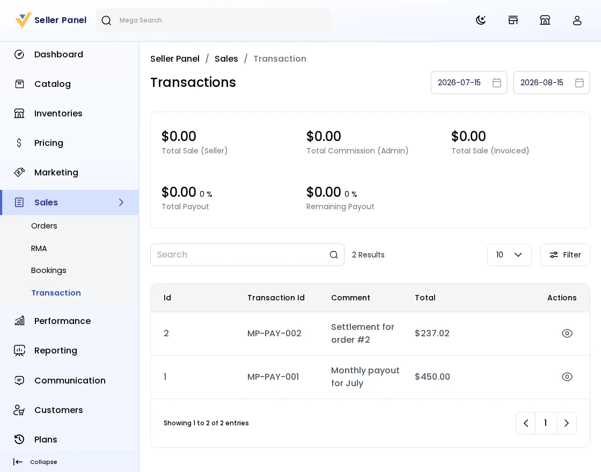
Task: Click the 2026-07-15 start date field
Action: coord(469,83)
